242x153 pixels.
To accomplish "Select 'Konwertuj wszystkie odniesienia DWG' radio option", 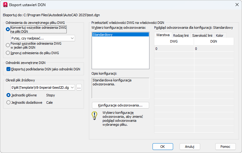I will tap(8, 29).
